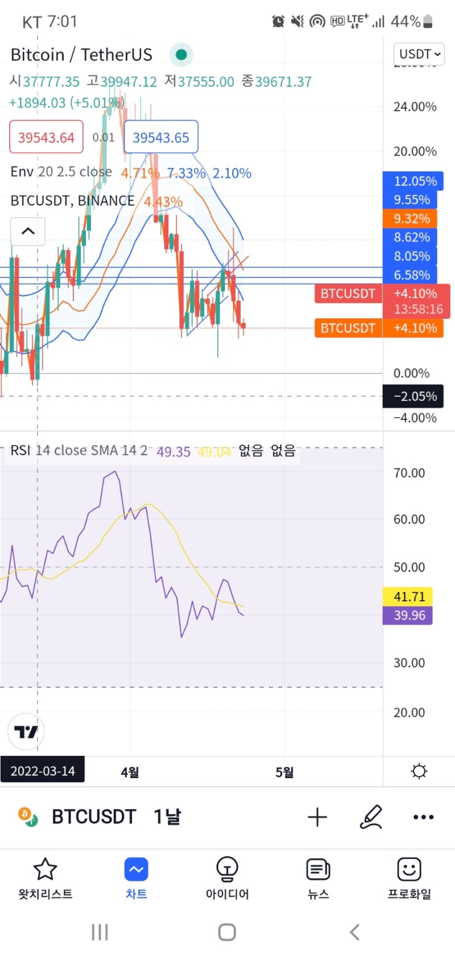Tap the BTC coin logo icon
The height and width of the screenshot is (960, 455).
[27, 817]
